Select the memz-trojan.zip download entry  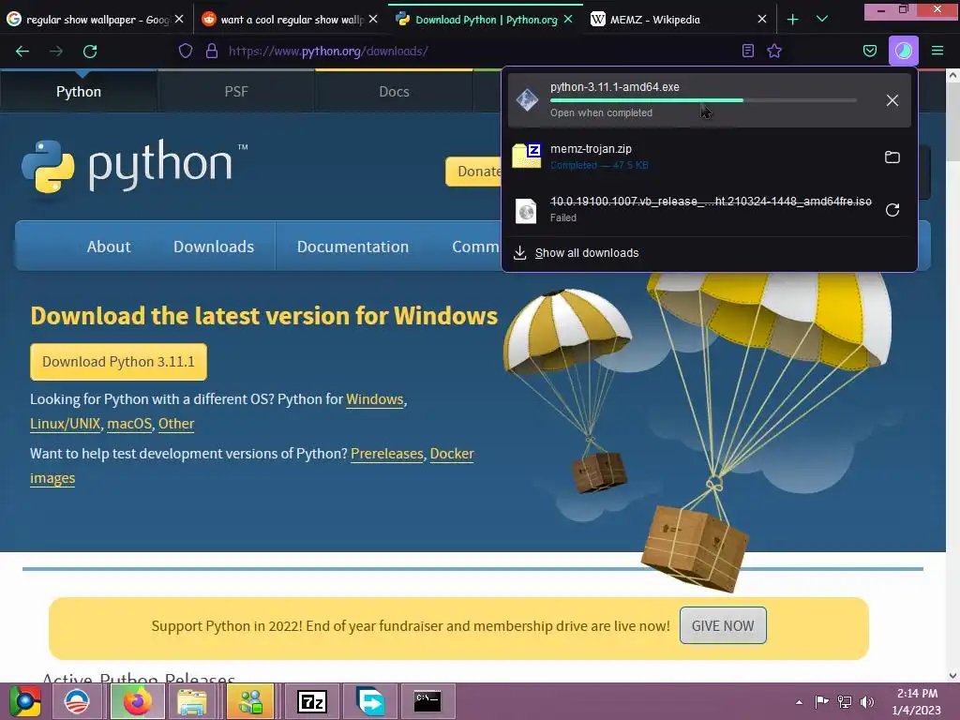point(710,157)
